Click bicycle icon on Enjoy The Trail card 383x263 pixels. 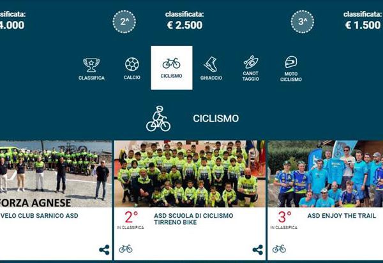279,249
